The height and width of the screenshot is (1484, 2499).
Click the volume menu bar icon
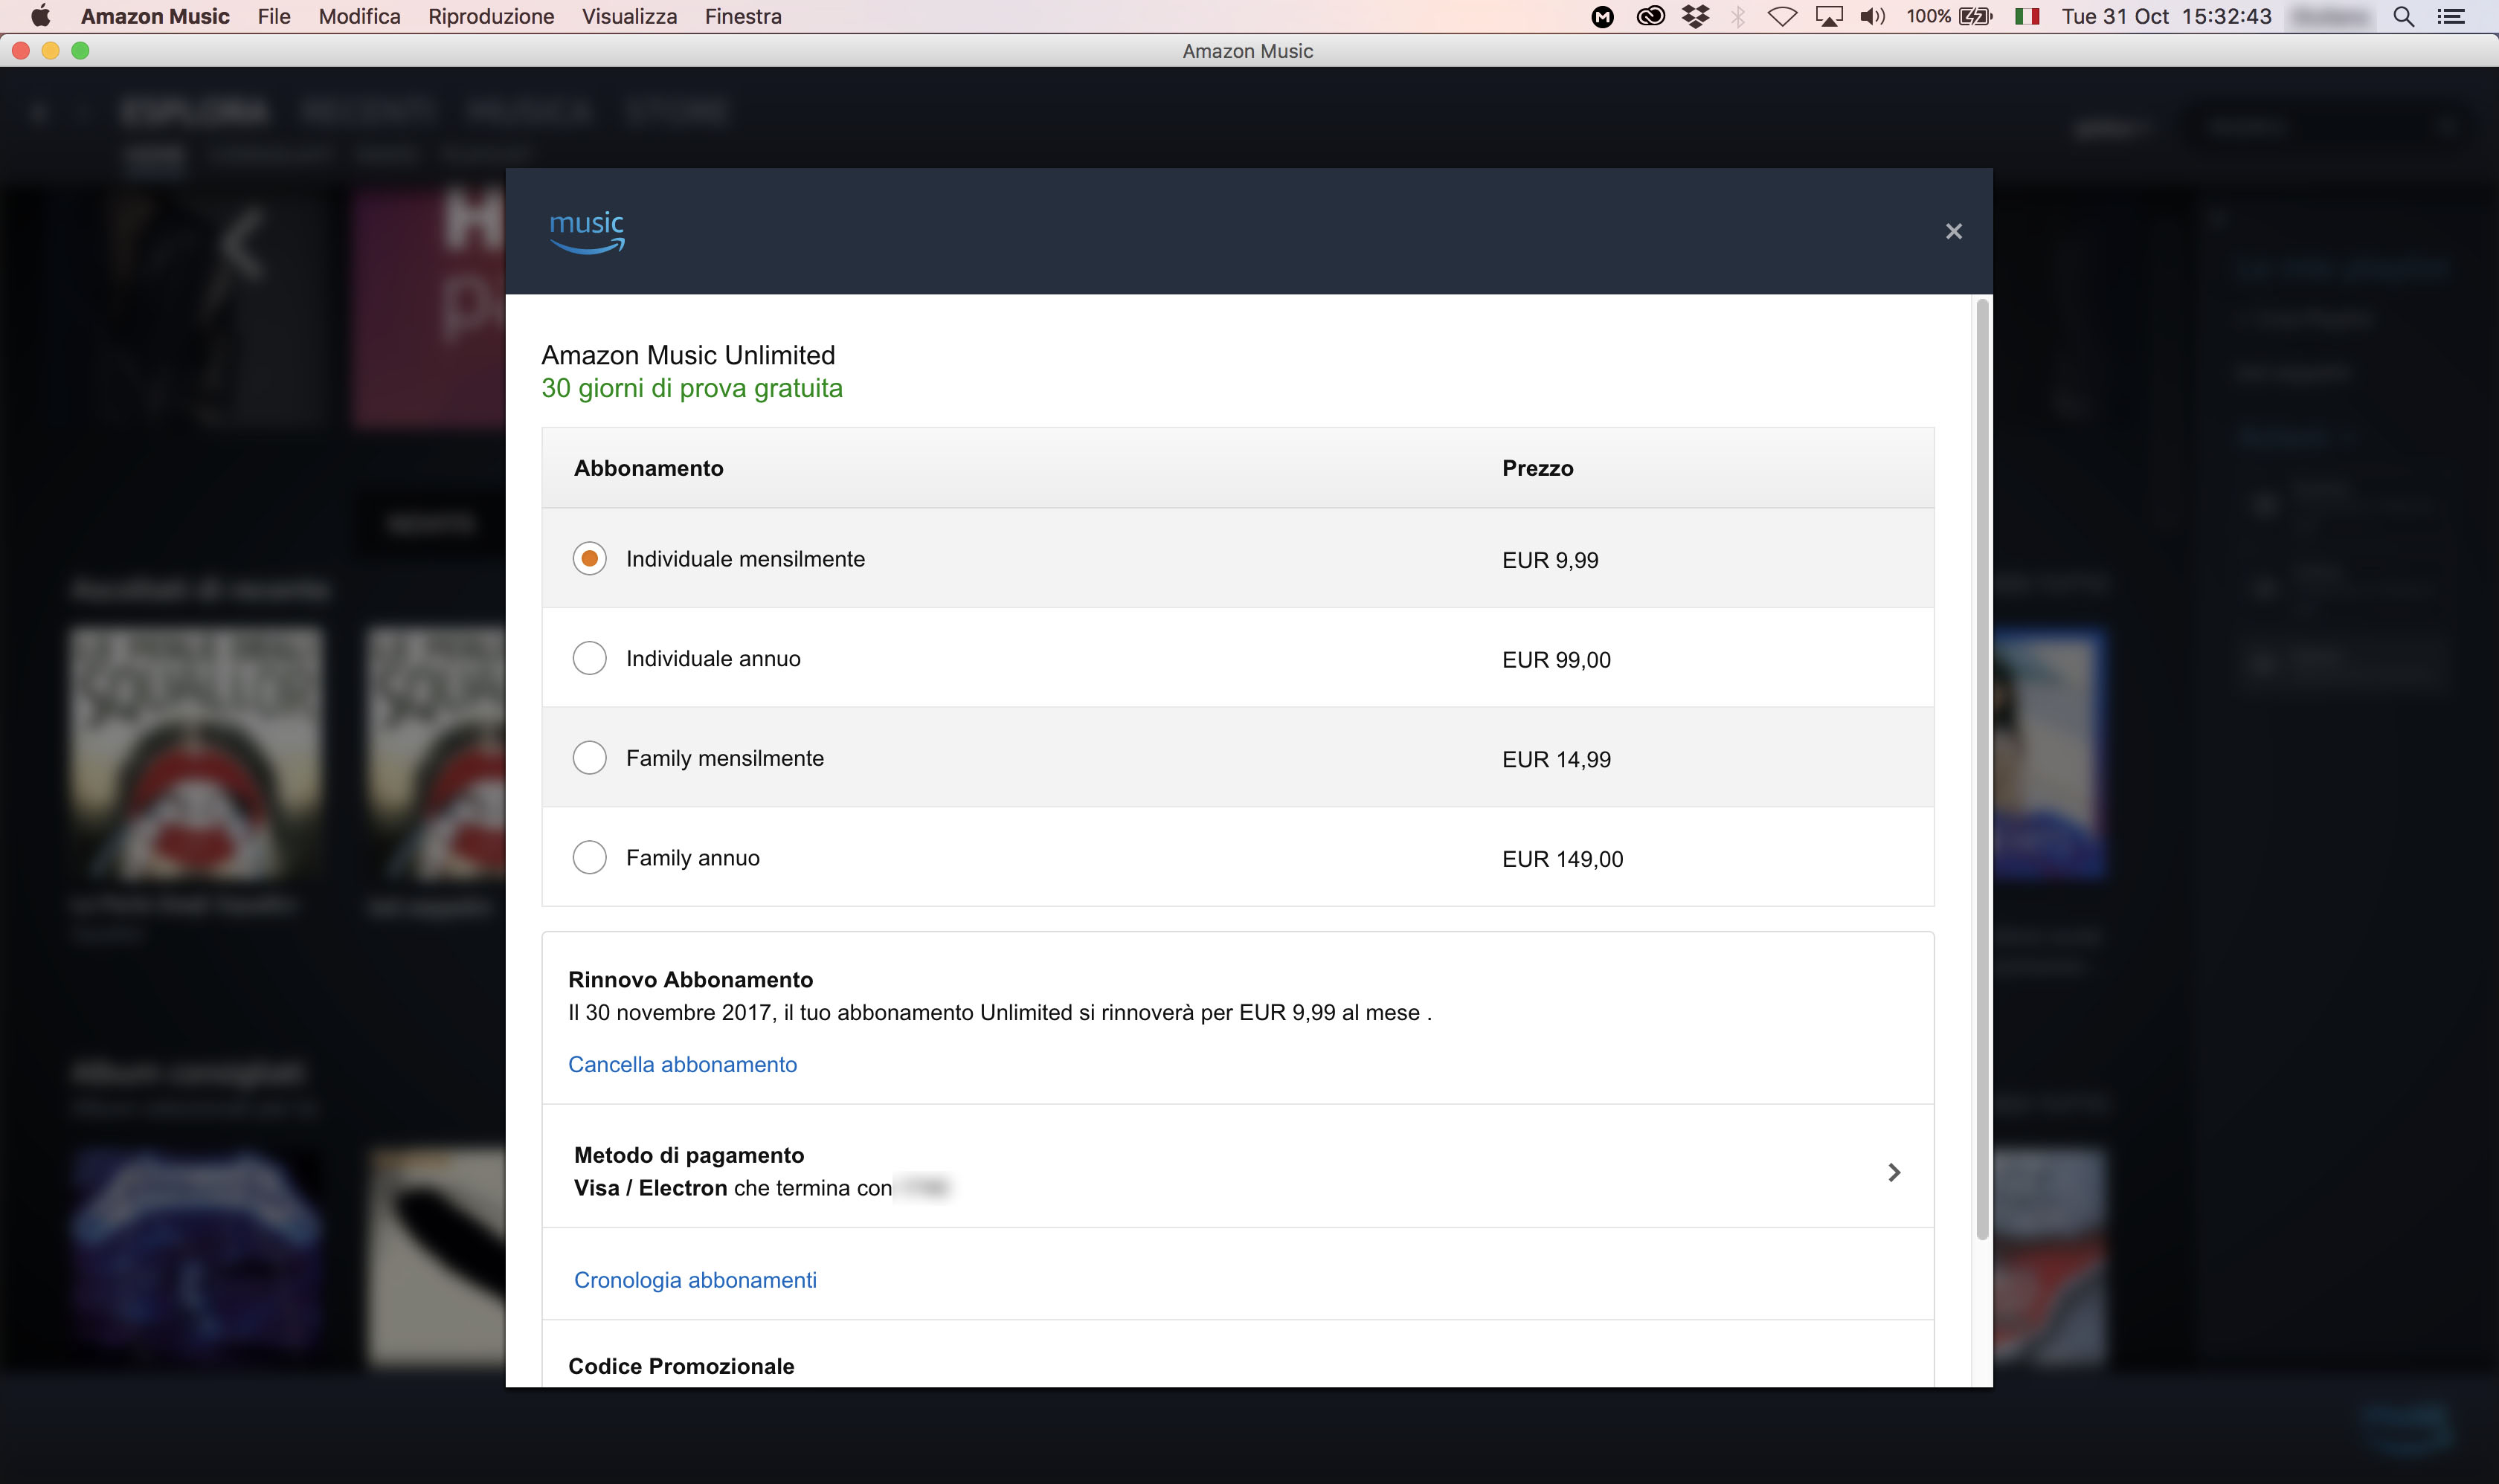tap(1873, 16)
